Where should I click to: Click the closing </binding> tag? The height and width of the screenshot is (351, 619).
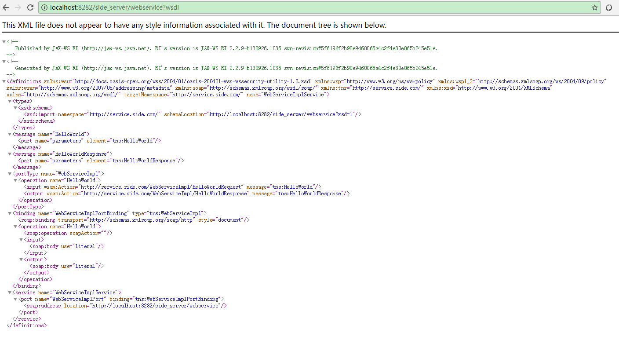point(26,286)
